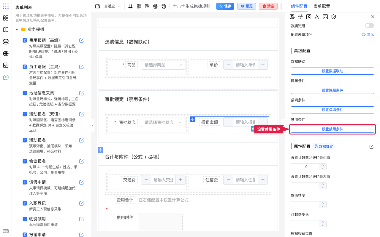This screenshot has height=237, width=380.
Task: Open the database data source sidebar icon
Action: [x=6, y=42]
